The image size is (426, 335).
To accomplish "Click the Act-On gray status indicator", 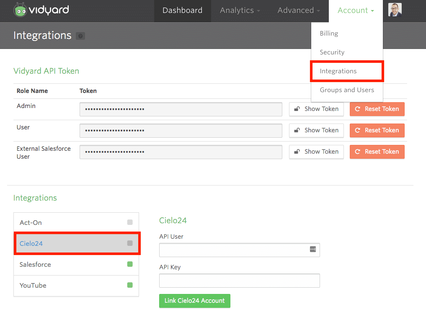I will (x=130, y=222).
